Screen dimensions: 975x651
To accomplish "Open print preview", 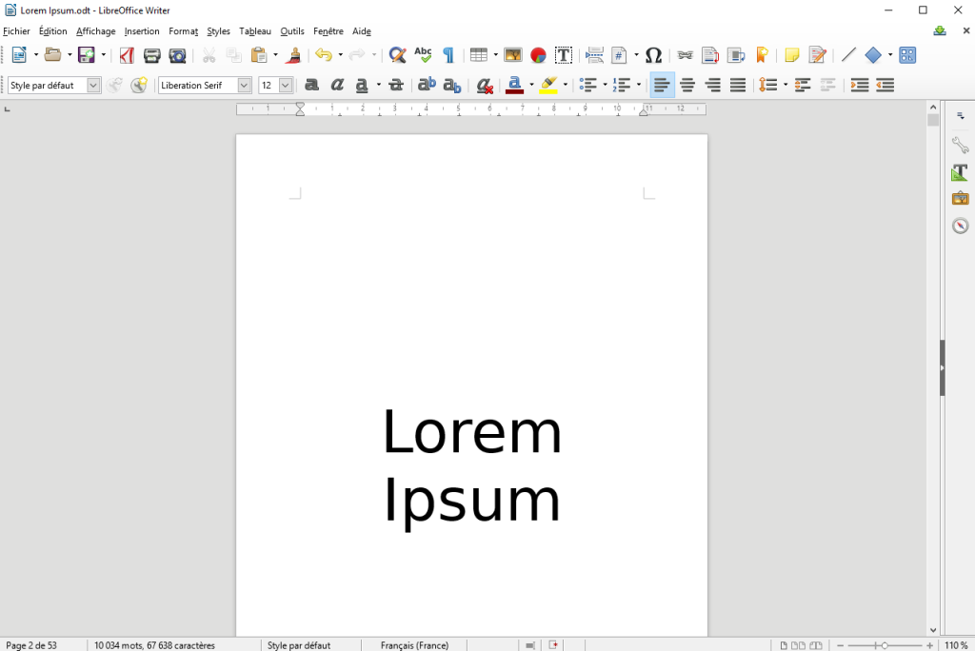I will click(178, 55).
